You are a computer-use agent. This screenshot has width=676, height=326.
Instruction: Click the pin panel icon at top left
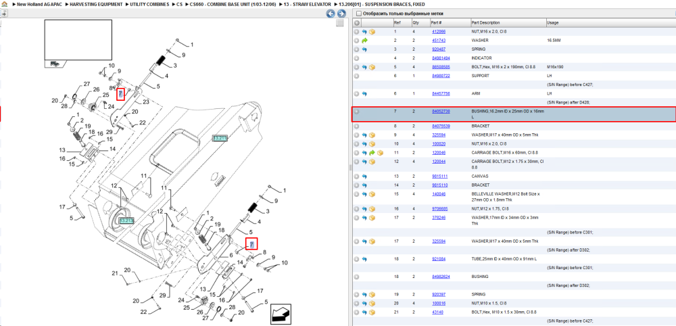click(4, 14)
